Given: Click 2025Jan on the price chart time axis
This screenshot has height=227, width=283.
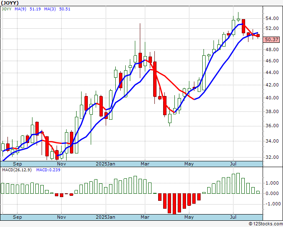Looking at the screenshot, I should 105,164.
